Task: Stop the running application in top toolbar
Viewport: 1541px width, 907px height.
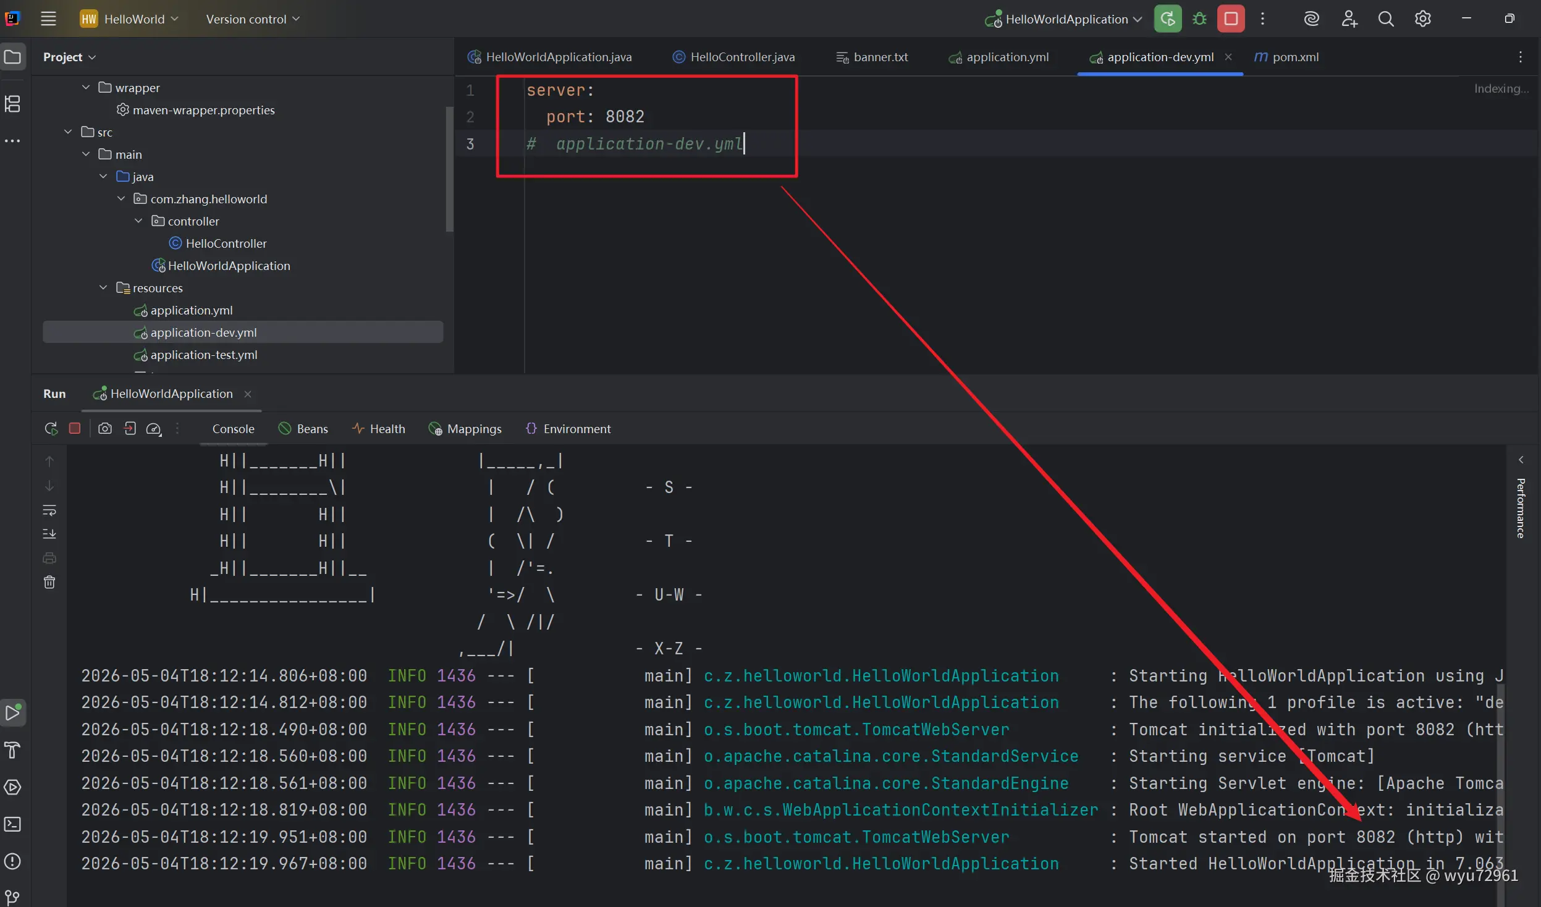Action: click(1231, 19)
